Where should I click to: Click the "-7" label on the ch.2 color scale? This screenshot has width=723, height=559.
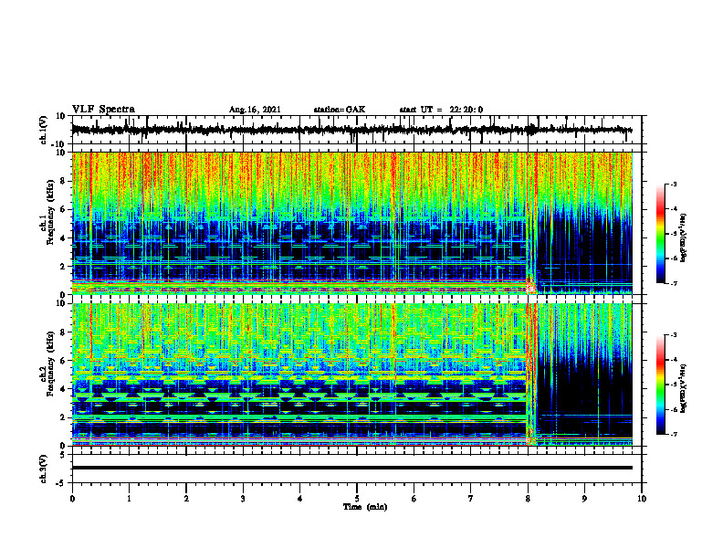click(674, 435)
